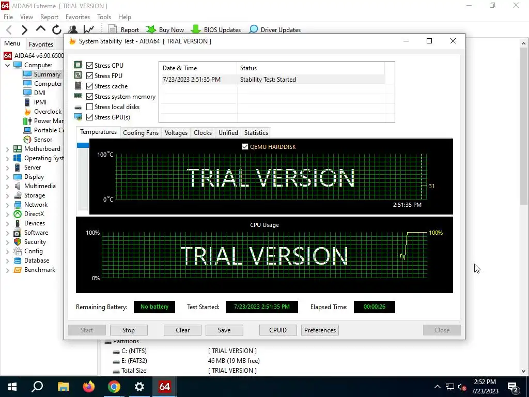Expand the Multimedia tree node
The image size is (529, 397).
[x=7, y=186]
